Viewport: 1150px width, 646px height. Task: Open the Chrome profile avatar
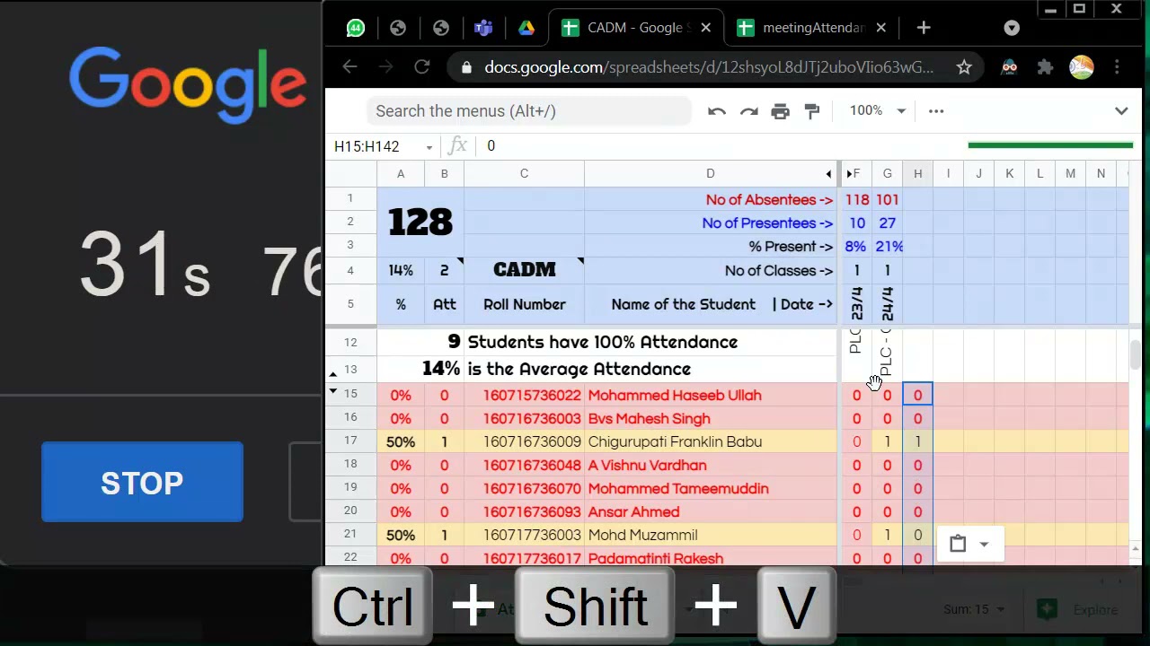[1082, 67]
